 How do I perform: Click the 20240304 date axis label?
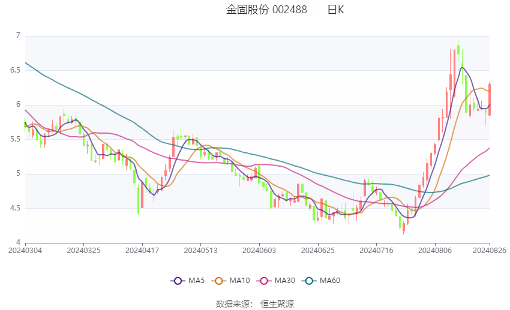point(25,251)
